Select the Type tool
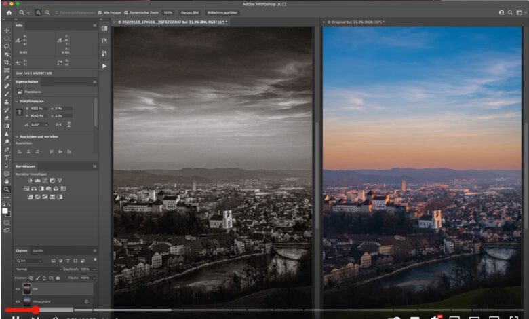 pyautogui.click(x=7, y=157)
